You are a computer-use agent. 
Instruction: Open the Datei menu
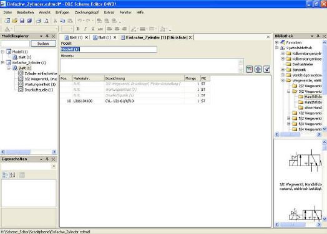(7, 12)
